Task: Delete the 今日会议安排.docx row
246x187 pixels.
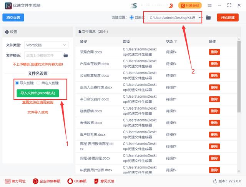Action: [214, 99]
